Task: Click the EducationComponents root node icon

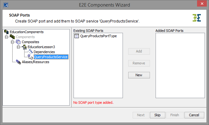Action: 6,32
